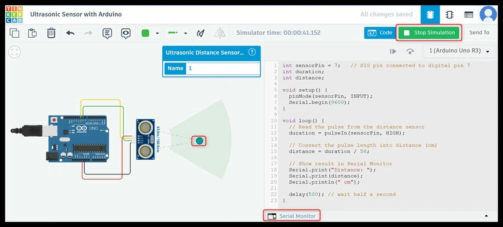Click the Simulator time readout
The height and width of the screenshot is (227, 503).
pos(278,32)
